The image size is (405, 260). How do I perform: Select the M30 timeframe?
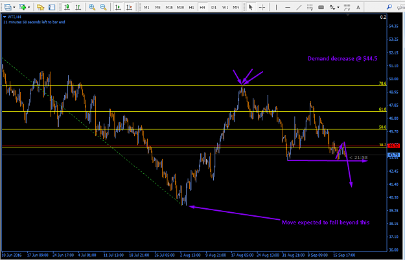pos(180,8)
